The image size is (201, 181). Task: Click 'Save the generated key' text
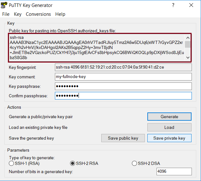point(32,138)
